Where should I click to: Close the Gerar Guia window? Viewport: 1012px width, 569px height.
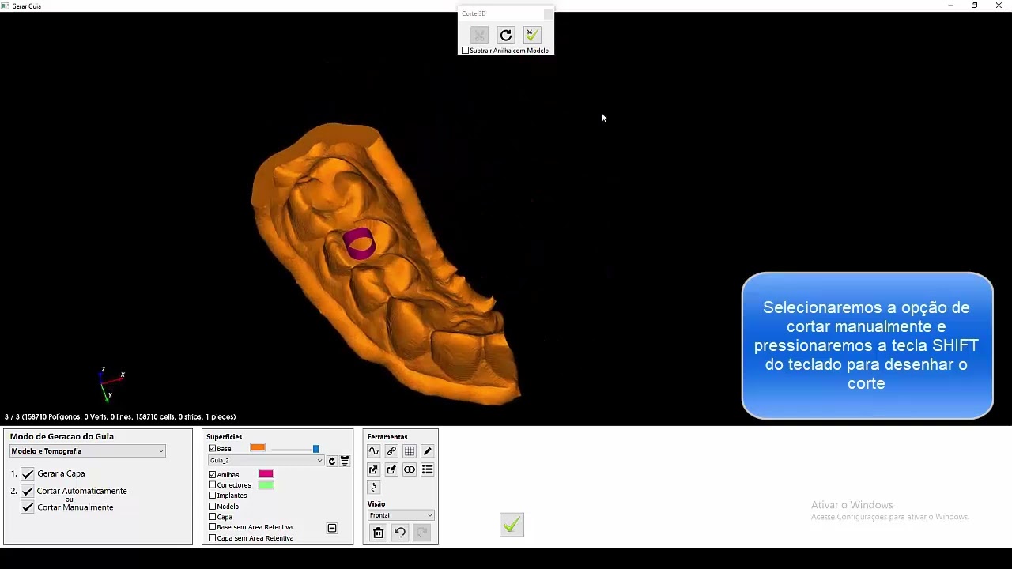(x=999, y=6)
